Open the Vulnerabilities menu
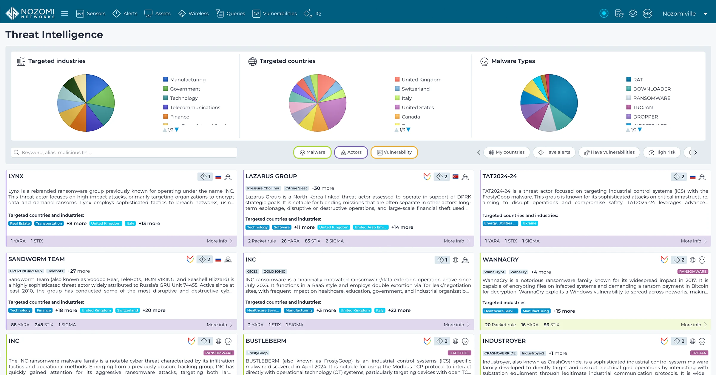 click(x=274, y=13)
